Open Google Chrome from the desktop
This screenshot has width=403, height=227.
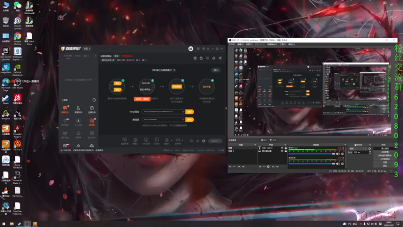coord(18,38)
